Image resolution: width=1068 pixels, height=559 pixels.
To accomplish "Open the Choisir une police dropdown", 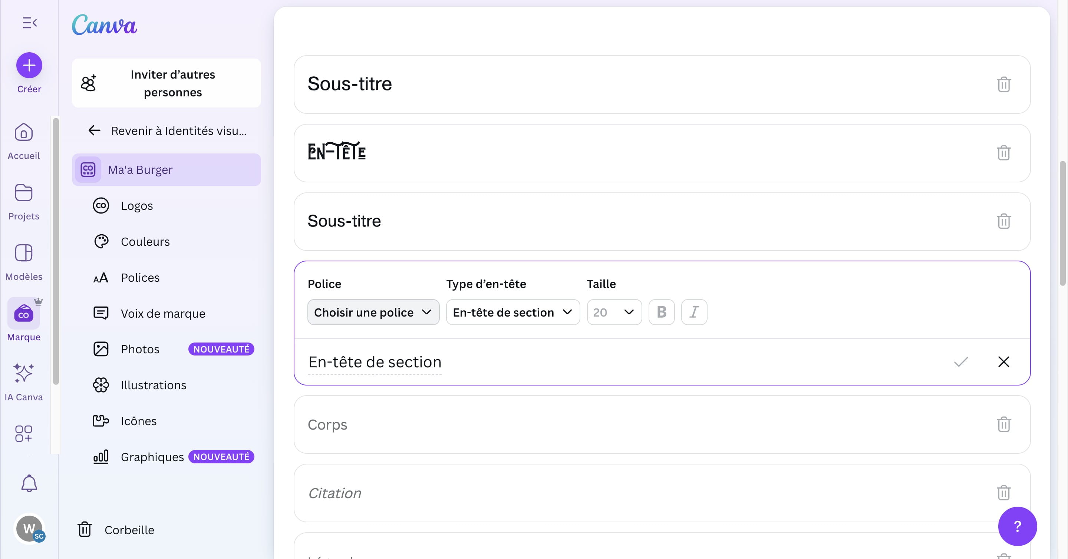I will [373, 312].
